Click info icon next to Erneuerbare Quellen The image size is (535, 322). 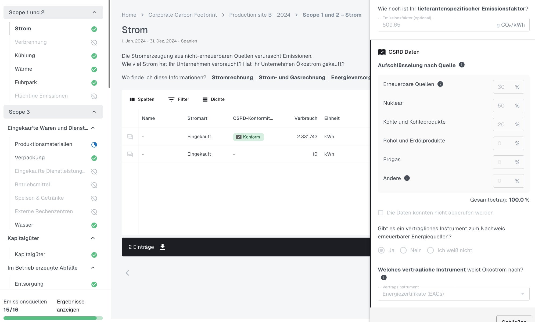tap(440, 84)
